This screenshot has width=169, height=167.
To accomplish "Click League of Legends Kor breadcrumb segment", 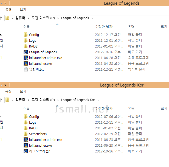I will 78,100.
